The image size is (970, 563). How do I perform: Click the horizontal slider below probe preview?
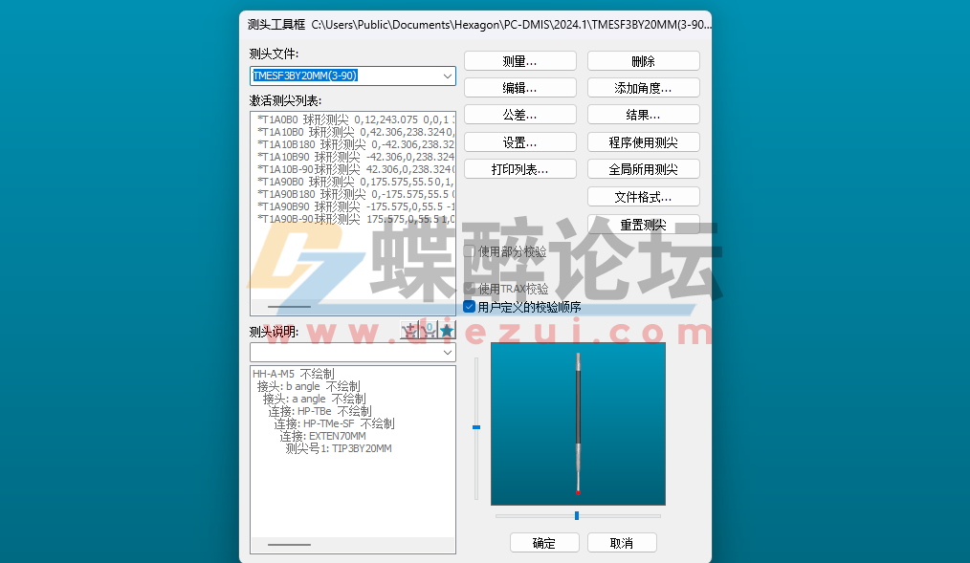point(576,515)
